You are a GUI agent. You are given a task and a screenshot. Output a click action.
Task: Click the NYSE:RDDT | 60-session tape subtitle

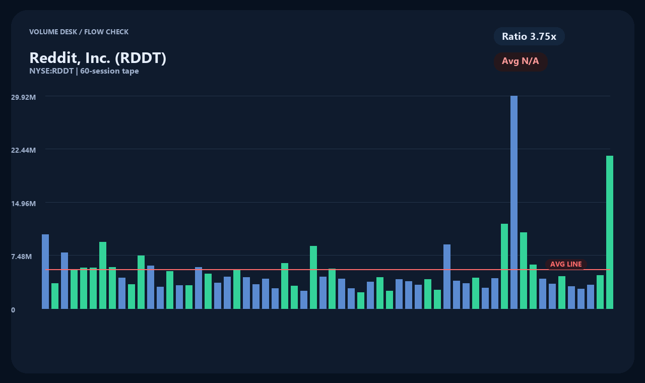pos(84,71)
